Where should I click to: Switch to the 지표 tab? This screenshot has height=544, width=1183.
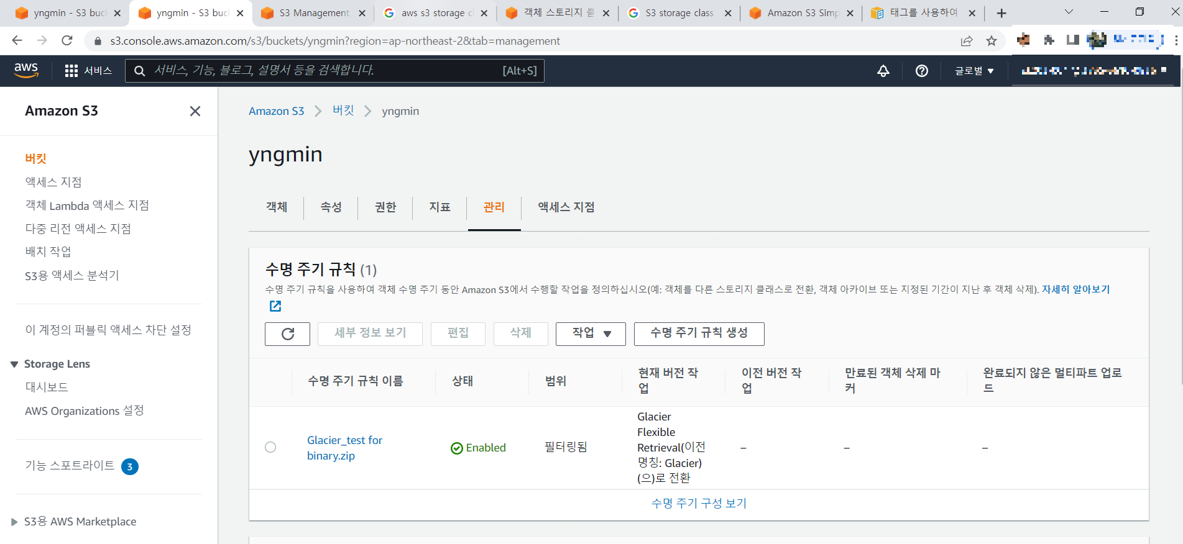tap(440, 207)
